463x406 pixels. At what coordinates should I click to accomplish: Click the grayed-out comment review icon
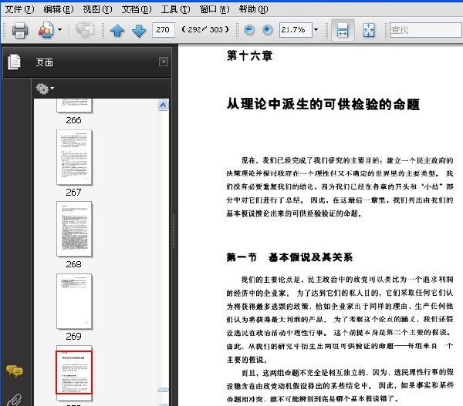[85, 30]
